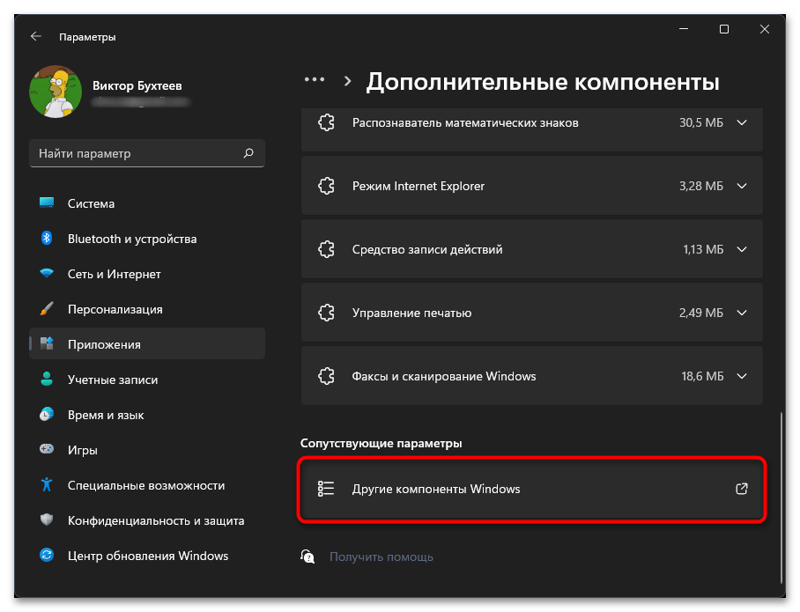
Task: Click Дополнительные компоненты page title
Action: (x=543, y=82)
